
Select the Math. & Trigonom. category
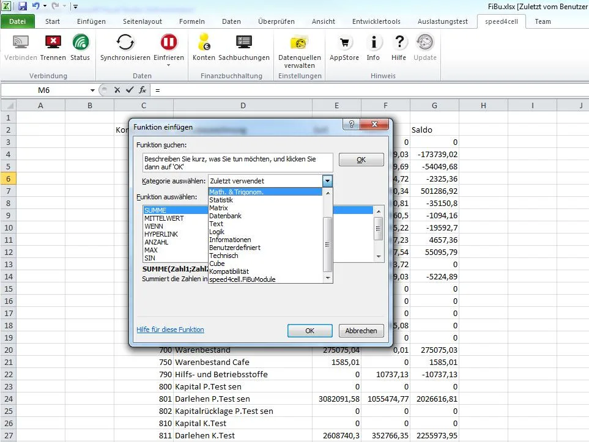tap(265, 192)
